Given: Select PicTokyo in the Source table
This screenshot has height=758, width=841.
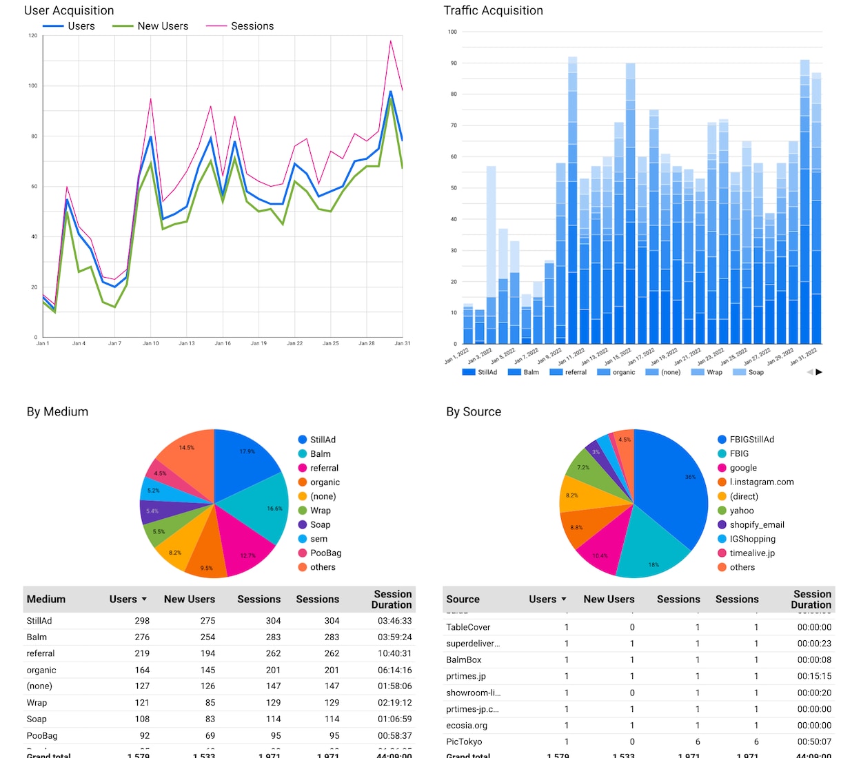Looking at the screenshot, I should tap(464, 742).
